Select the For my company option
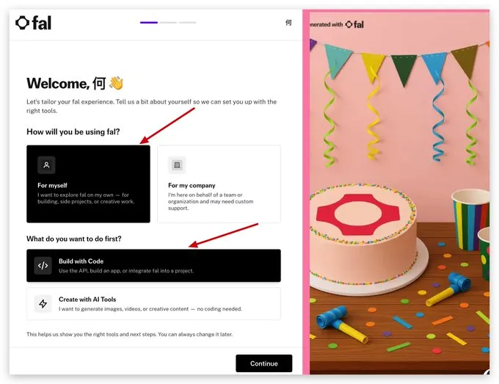This screenshot has height=384, width=499. [x=219, y=184]
